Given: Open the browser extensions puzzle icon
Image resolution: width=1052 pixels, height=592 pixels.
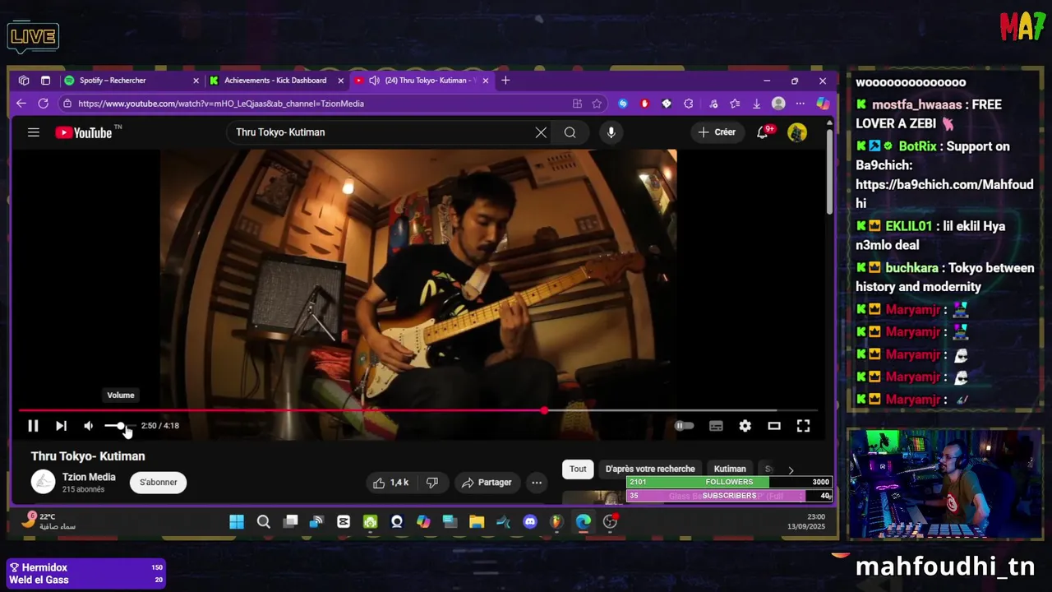Looking at the screenshot, I should pyautogui.click(x=689, y=104).
